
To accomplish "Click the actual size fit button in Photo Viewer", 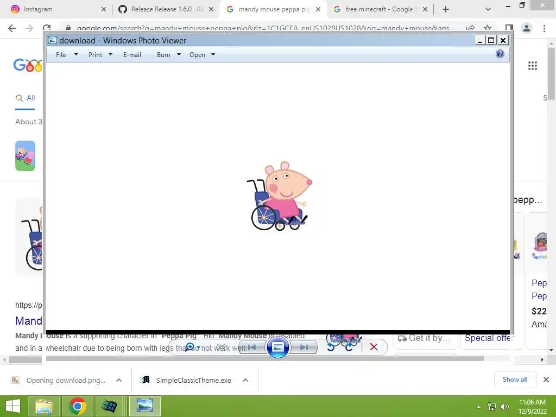I will pyautogui.click(x=222, y=347).
